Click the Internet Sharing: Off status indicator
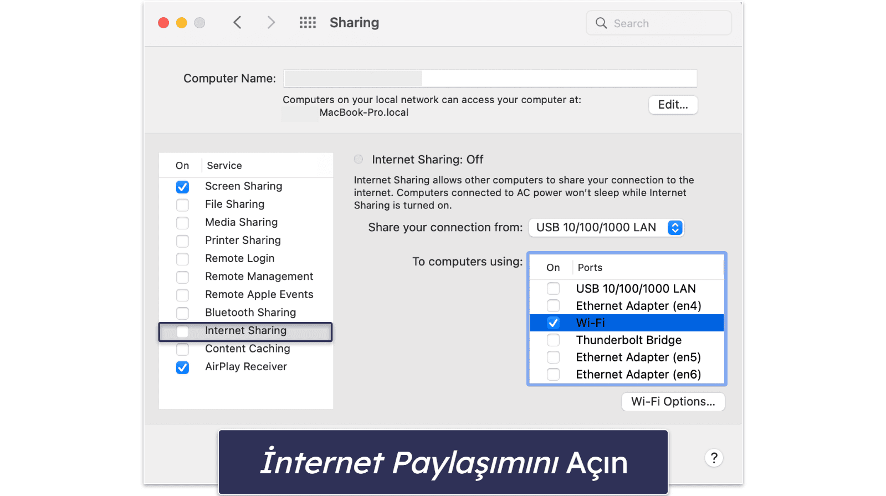The width and height of the screenshot is (886, 496). pyautogui.click(x=359, y=160)
